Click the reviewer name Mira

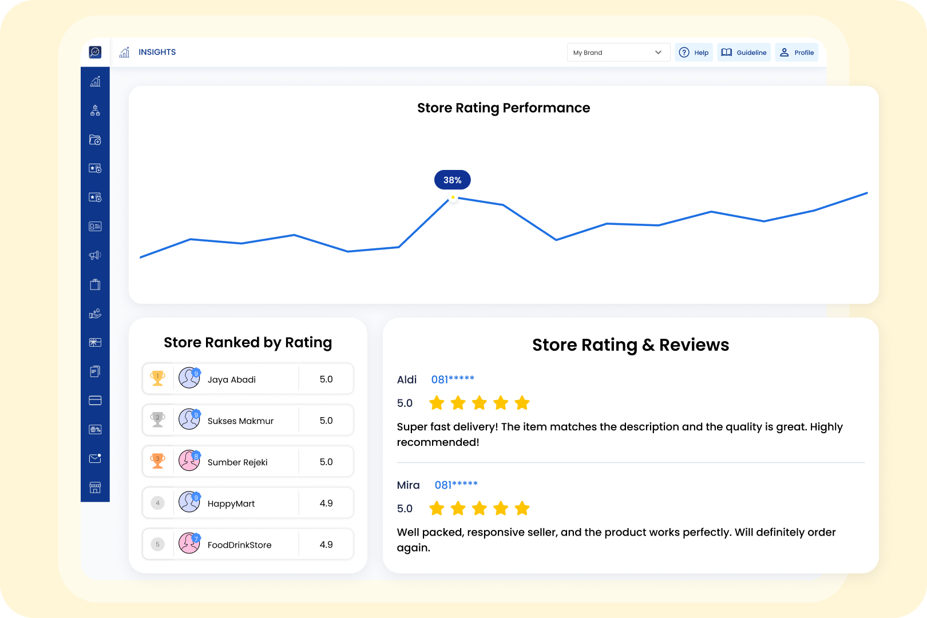point(408,485)
